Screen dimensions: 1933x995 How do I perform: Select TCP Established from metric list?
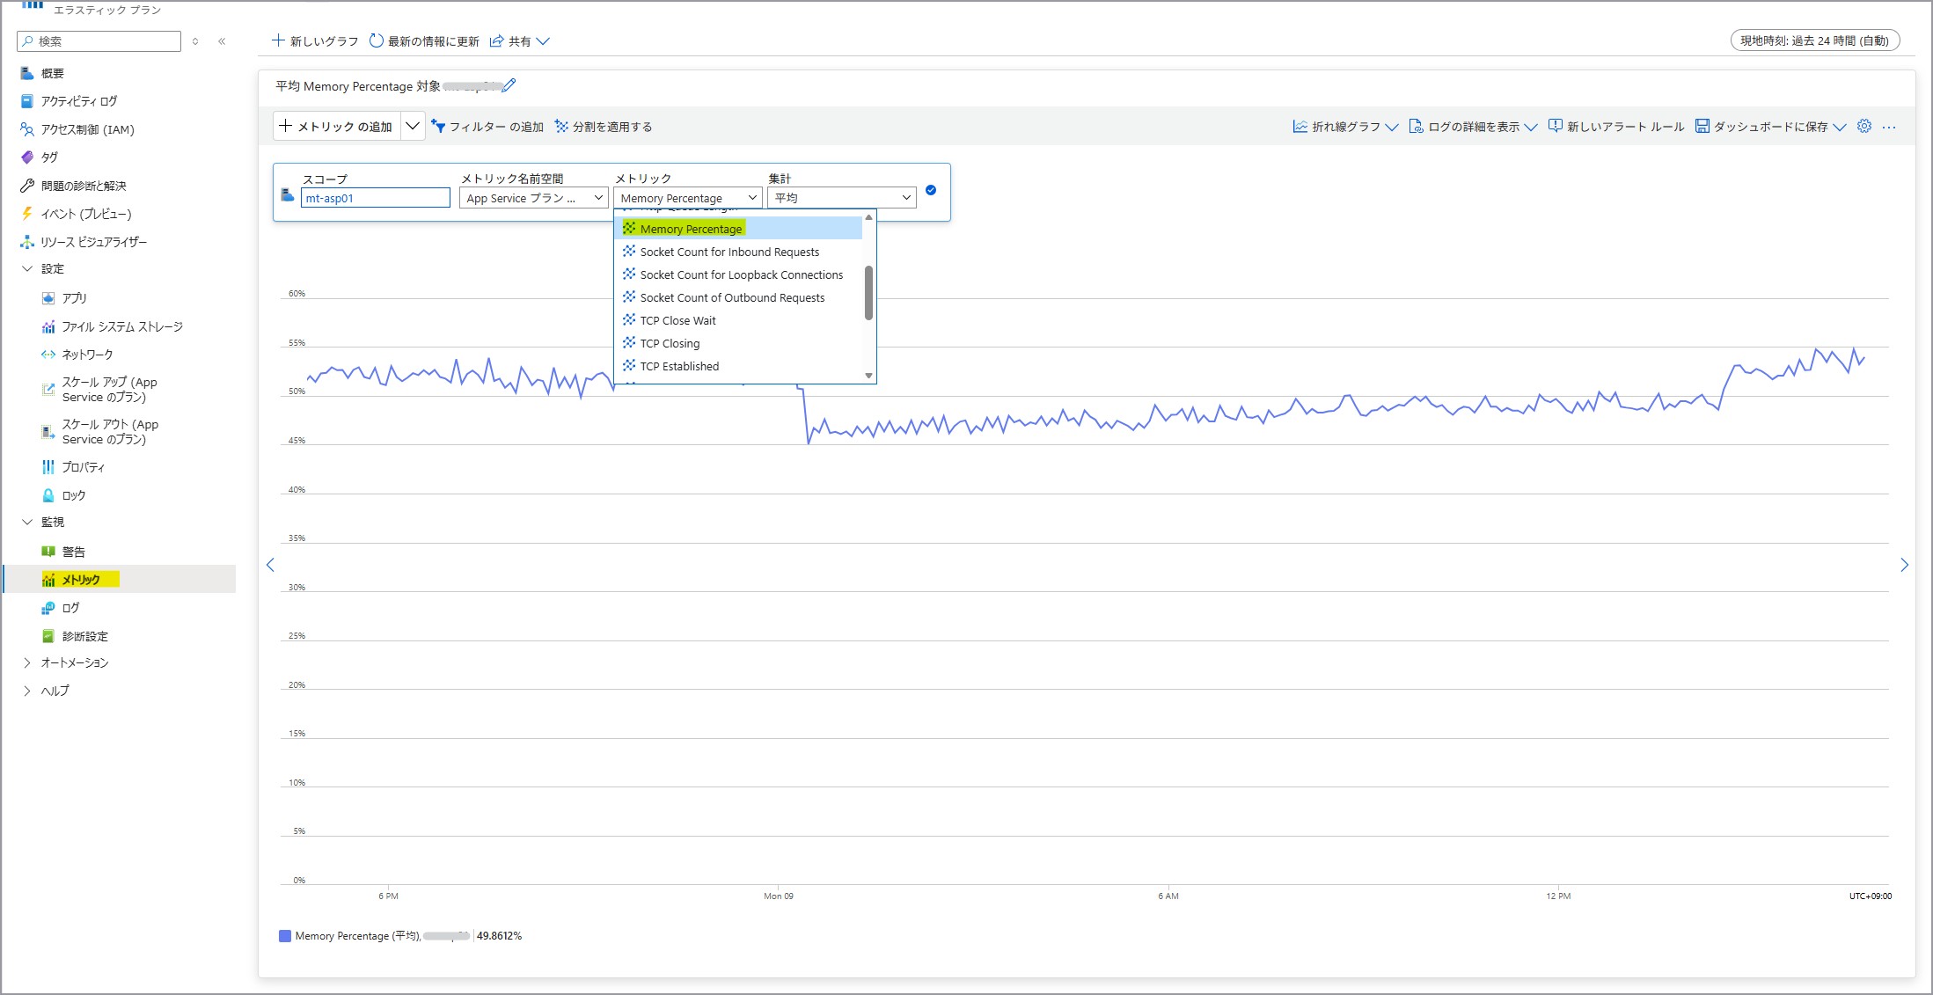coord(679,366)
